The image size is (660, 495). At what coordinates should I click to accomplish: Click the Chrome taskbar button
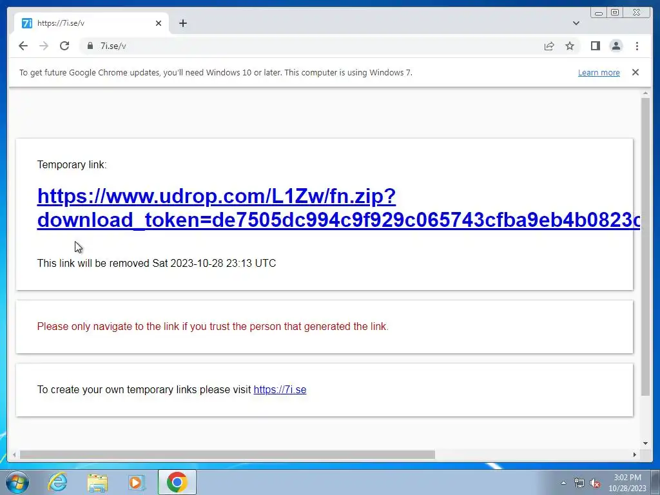(177, 482)
